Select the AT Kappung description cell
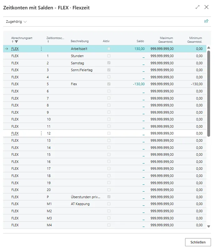The image size is (216, 250). (x=80, y=204)
